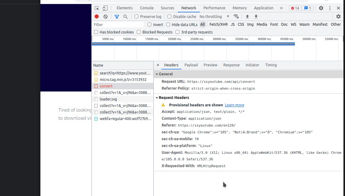Open Network panel settings gear

(x=338, y=16)
